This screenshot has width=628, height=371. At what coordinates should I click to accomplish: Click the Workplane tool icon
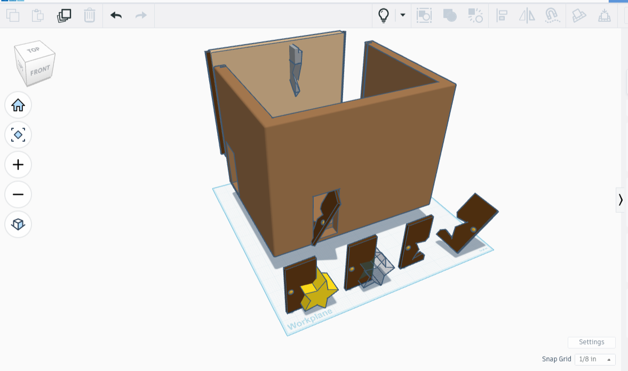point(579,15)
